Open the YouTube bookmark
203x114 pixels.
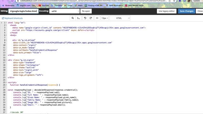[x=44, y=6]
